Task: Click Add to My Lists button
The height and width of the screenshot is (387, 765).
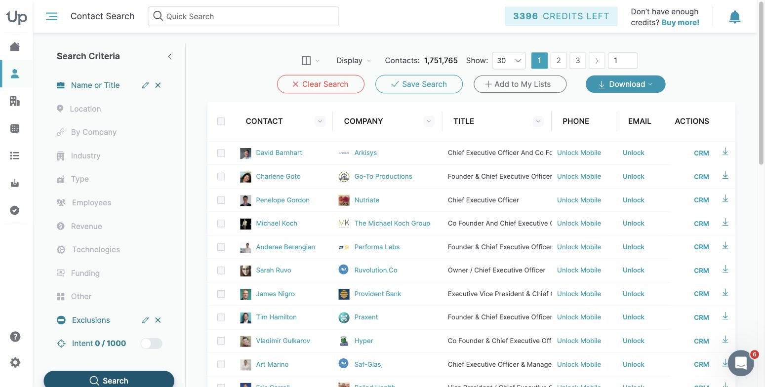Action: pos(520,84)
